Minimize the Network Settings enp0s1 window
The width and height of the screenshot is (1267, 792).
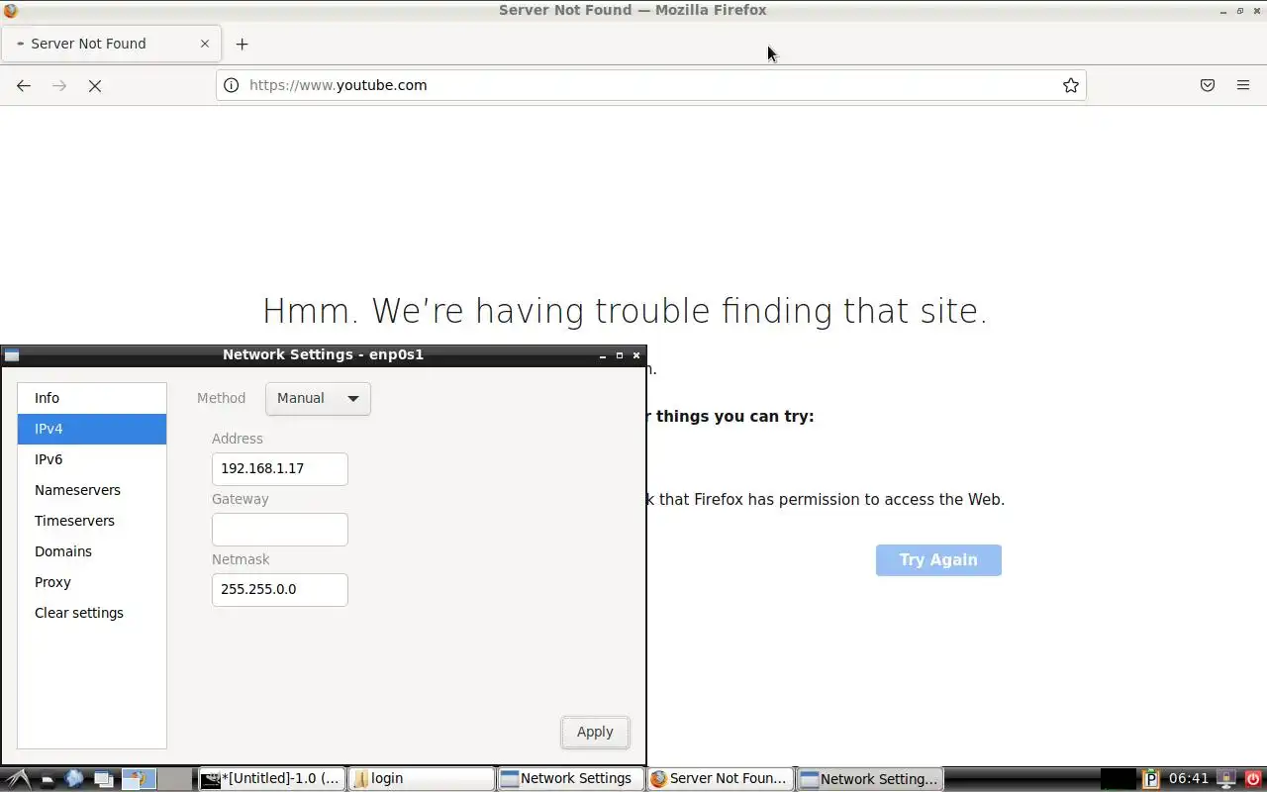point(603,355)
